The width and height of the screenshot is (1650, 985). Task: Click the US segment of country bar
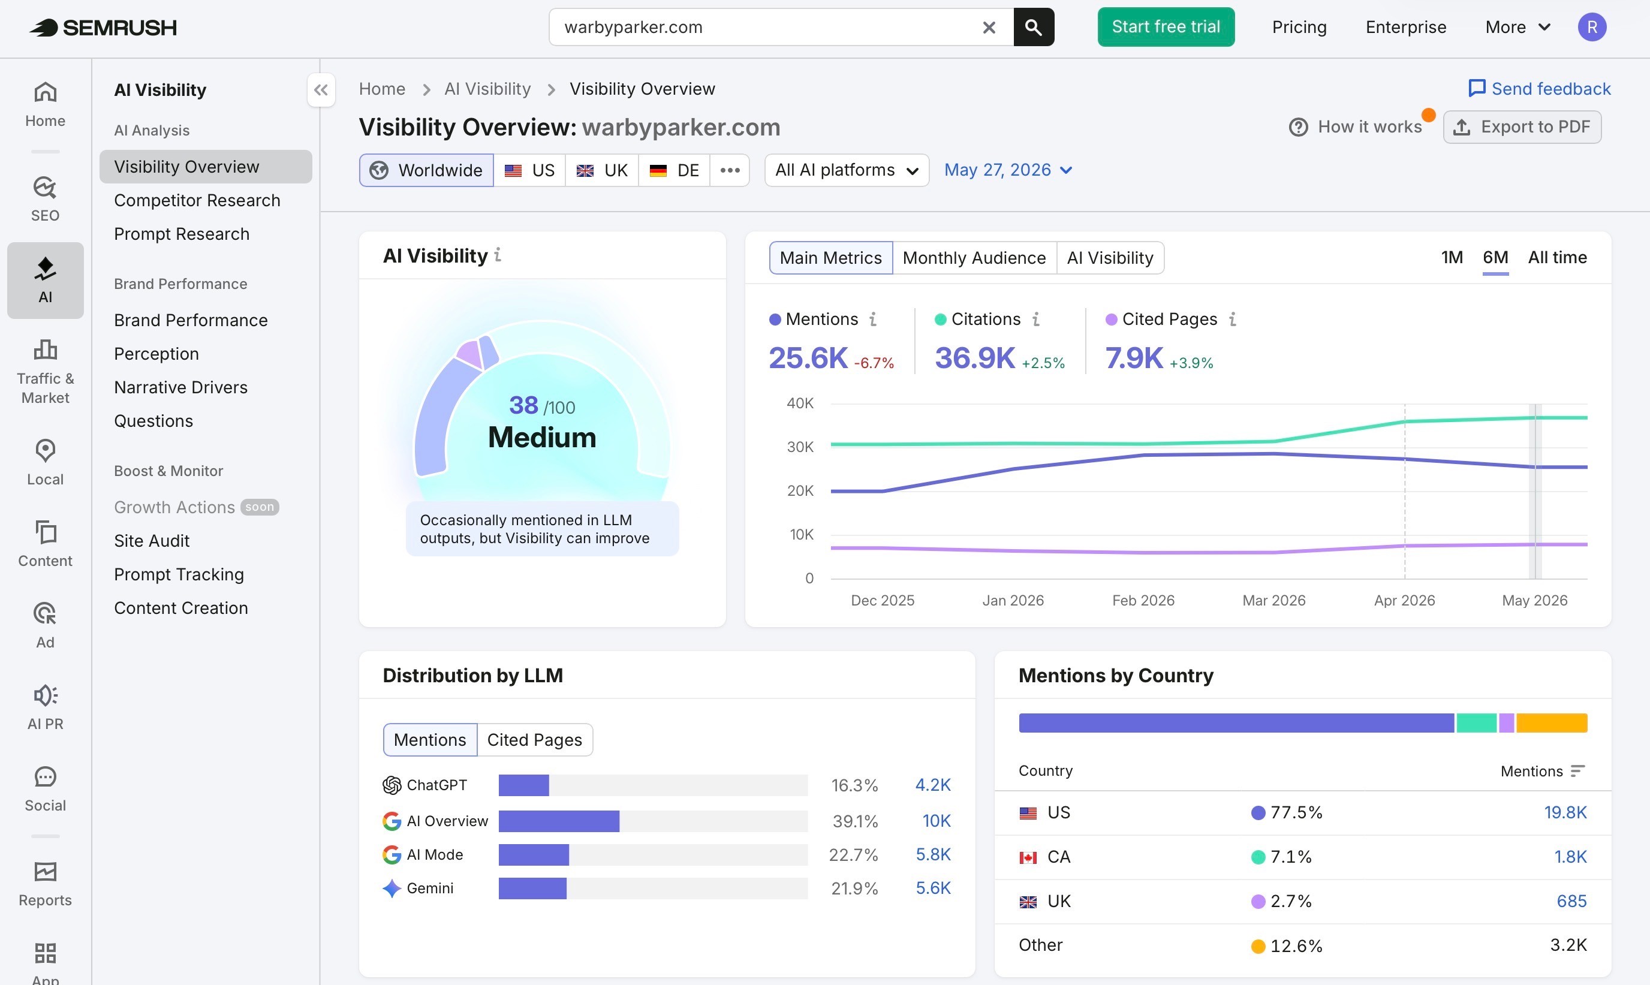click(x=1236, y=723)
